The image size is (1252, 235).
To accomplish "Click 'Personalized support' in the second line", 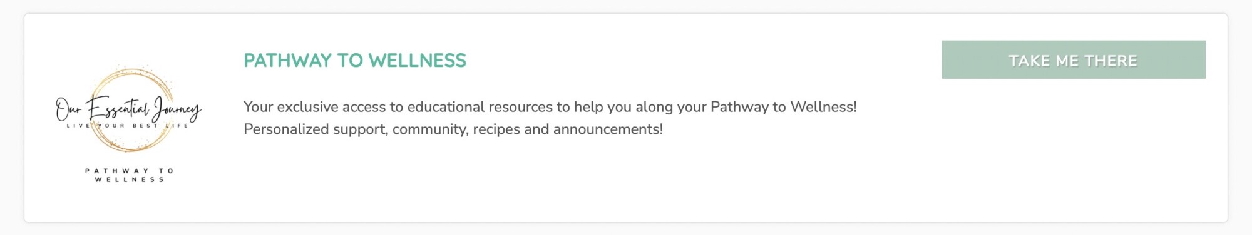I will click(x=316, y=129).
